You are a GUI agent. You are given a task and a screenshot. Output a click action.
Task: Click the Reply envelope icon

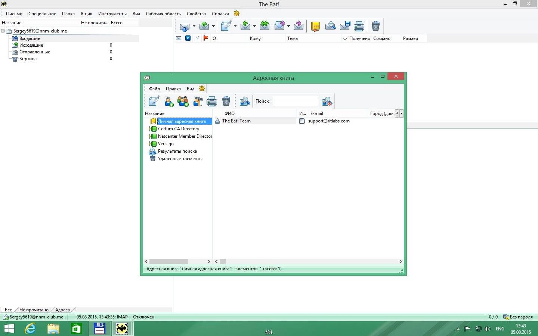point(245,26)
